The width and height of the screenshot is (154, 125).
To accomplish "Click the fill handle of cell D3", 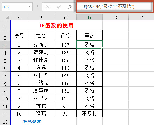I will point(102,49).
